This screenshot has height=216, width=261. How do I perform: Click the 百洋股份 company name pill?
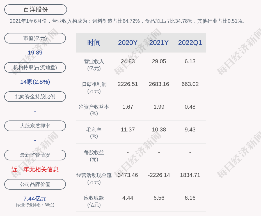click(36, 10)
